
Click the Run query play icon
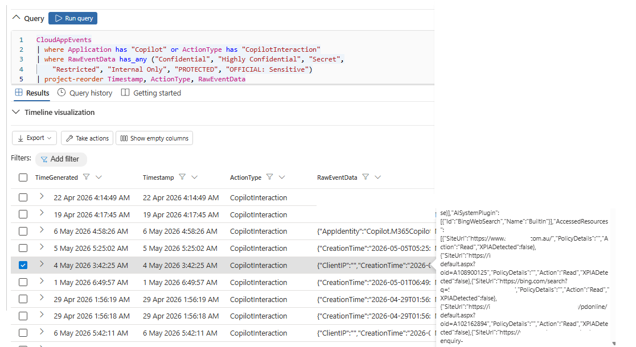point(59,18)
